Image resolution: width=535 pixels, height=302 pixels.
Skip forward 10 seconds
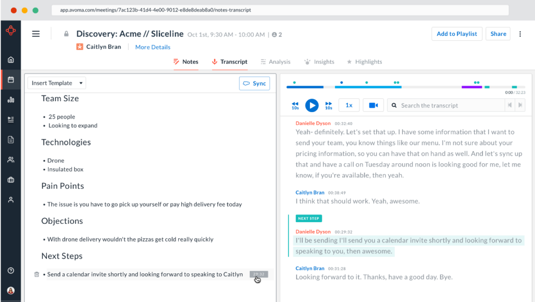pos(329,105)
